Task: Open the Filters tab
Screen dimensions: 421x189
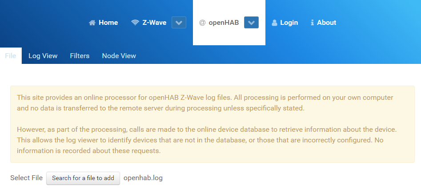Action: tap(80, 56)
